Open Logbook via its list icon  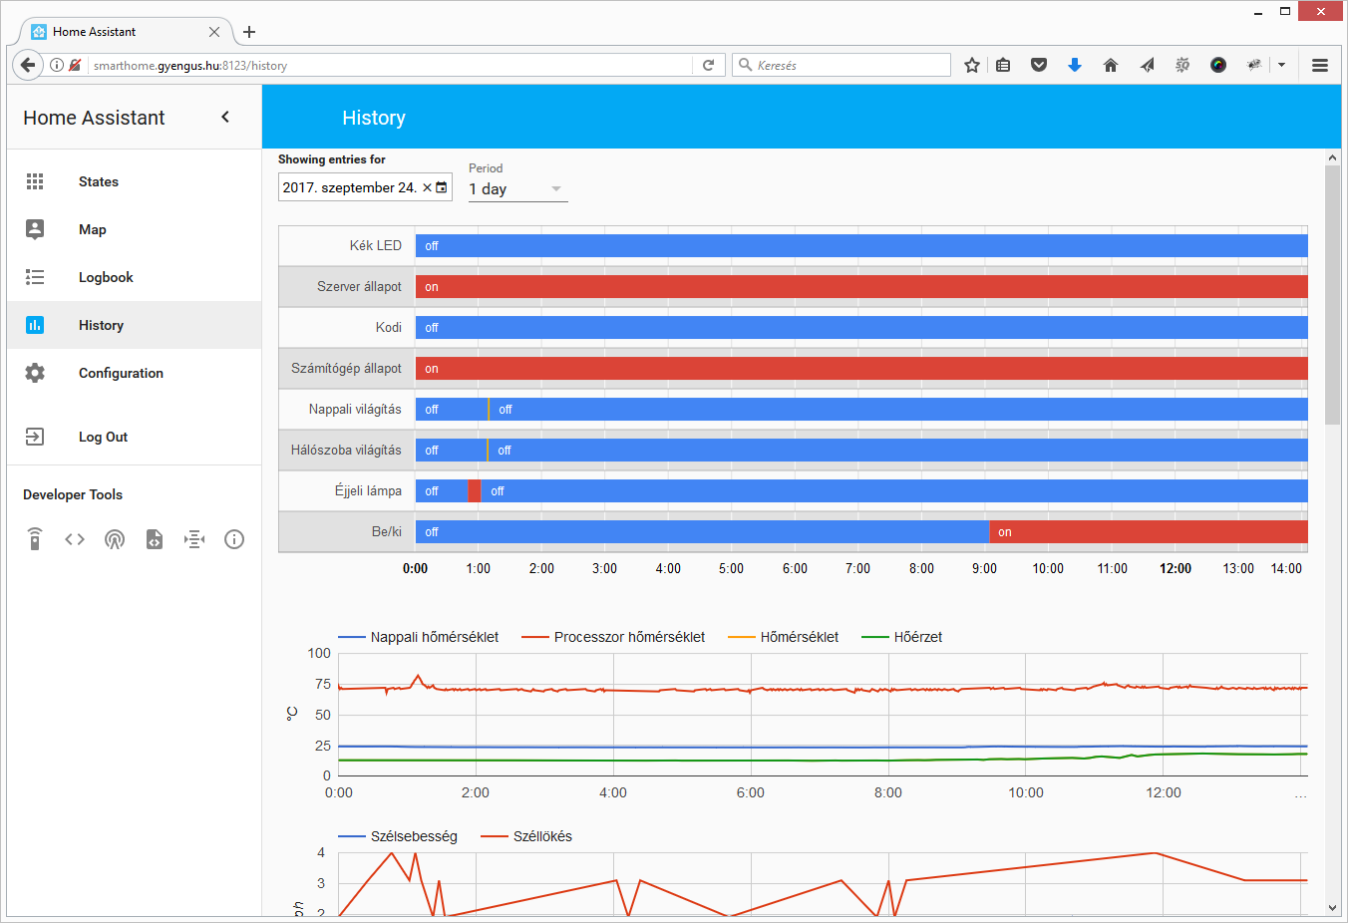point(35,277)
